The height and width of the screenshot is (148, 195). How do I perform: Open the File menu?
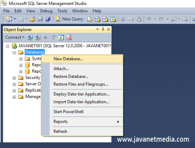pos(6,11)
